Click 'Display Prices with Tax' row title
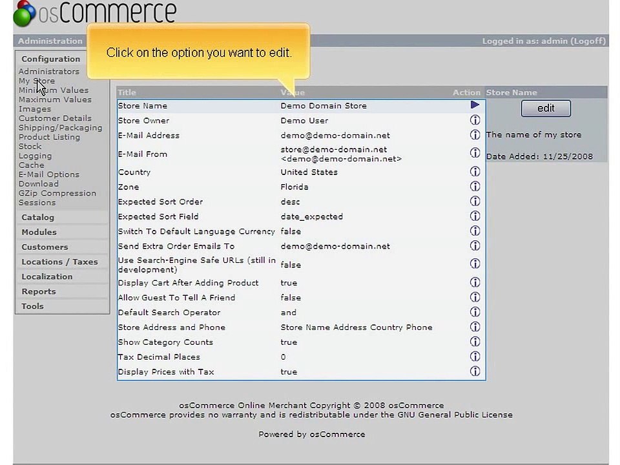Image resolution: width=620 pixels, height=465 pixels. tap(166, 372)
